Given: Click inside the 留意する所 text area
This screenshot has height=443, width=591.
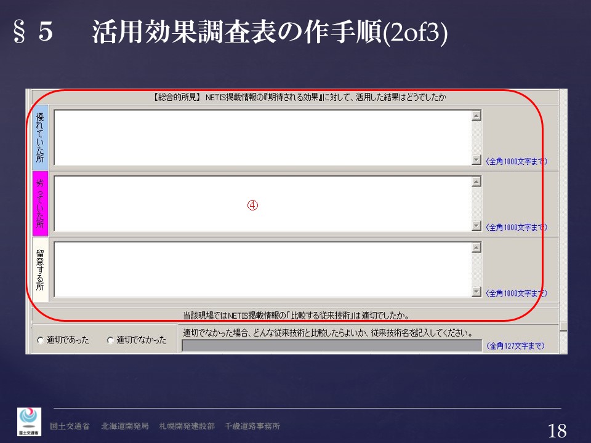Looking at the screenshot, I should 262,269.
